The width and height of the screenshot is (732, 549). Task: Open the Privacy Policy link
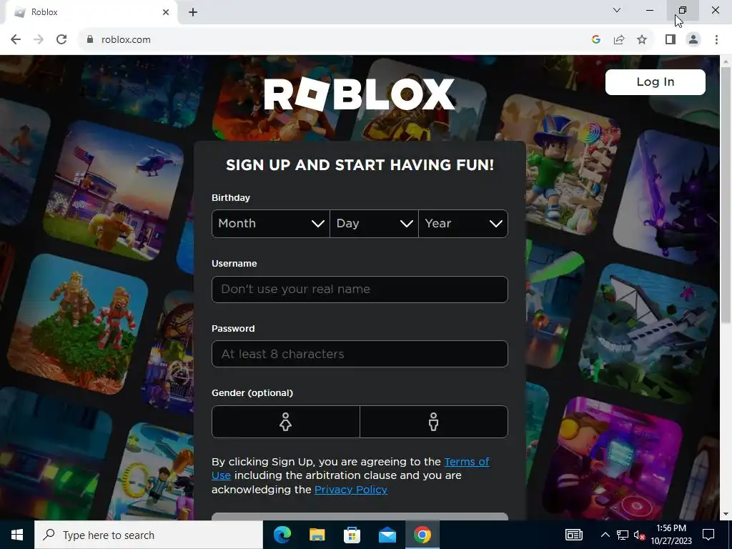click(350, 490)
